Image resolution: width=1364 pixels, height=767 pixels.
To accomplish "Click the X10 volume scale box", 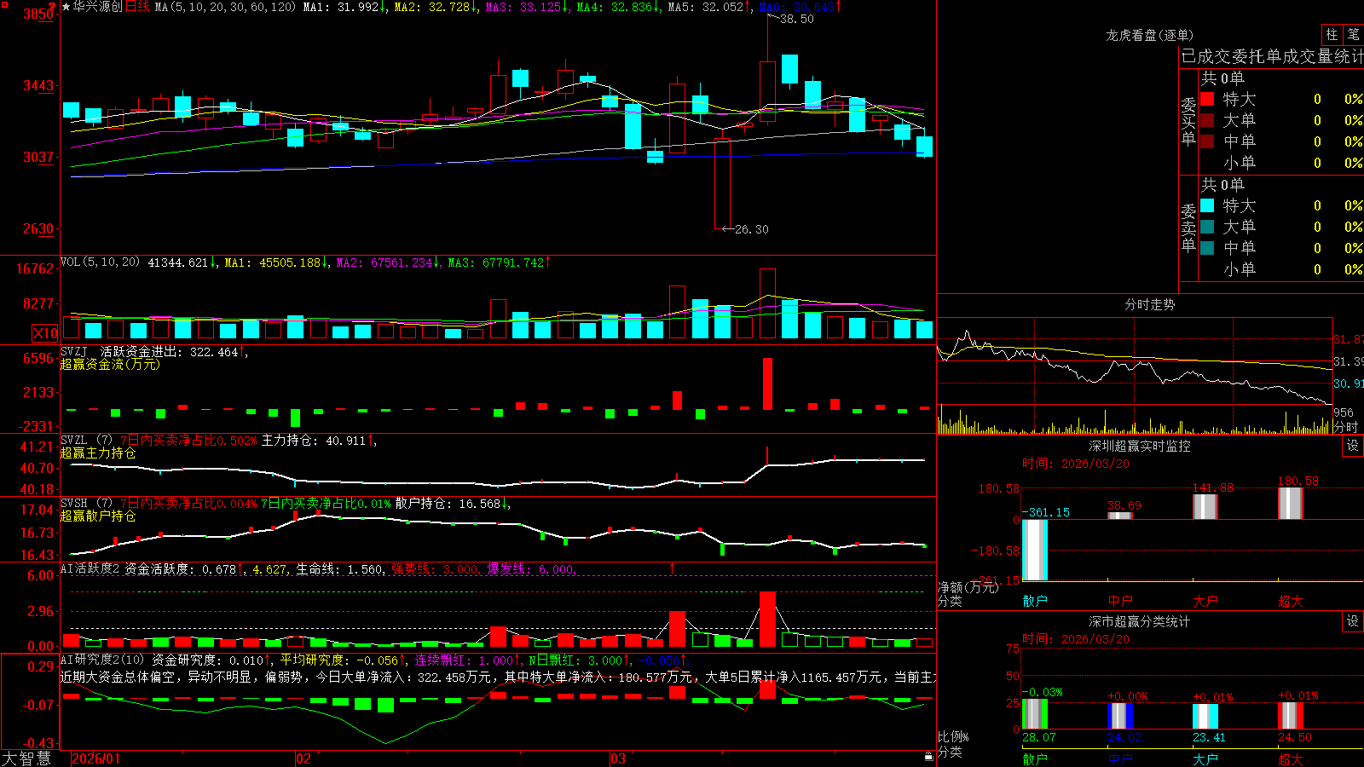I will [x=45, y=333].
